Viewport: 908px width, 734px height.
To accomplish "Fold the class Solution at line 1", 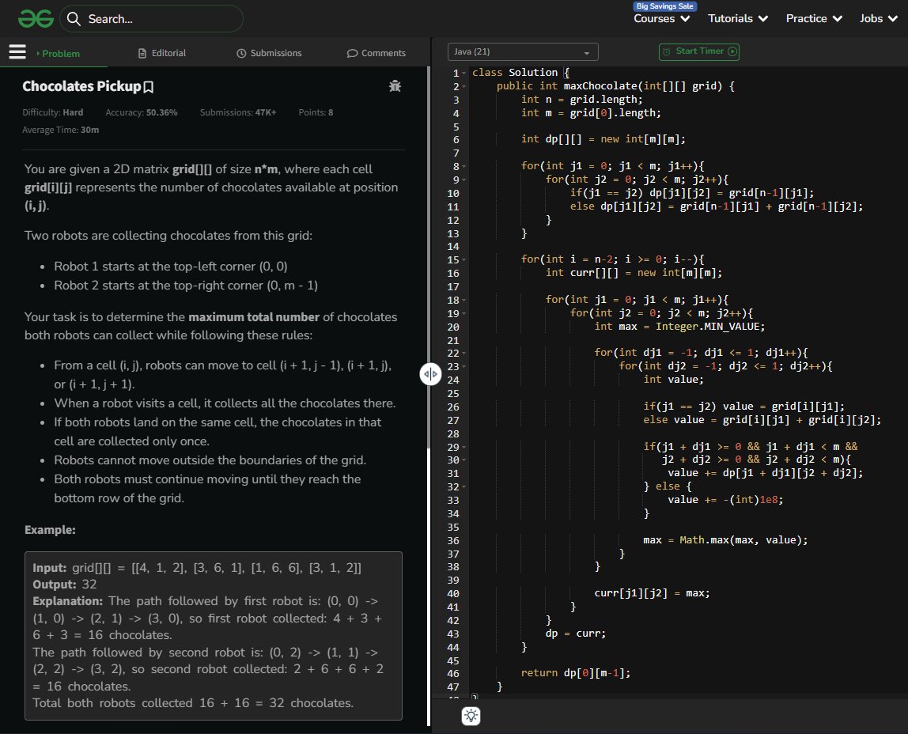I will tap(464, 74).
